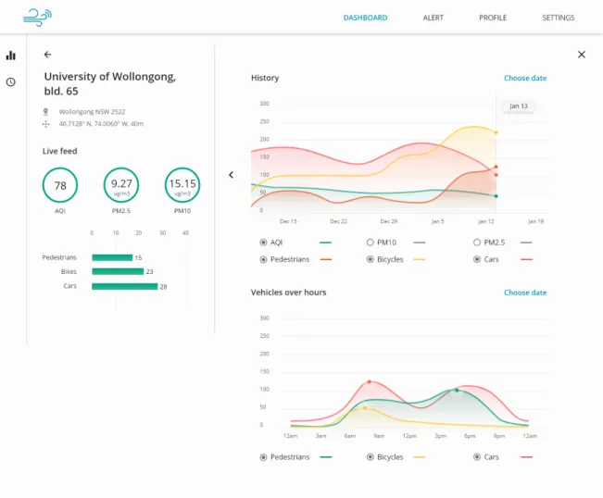The width and height of the screenshot is (603, 498).
Task: Click yellow Bicycles data point on History chart
Action: click(x=496, y=132)
